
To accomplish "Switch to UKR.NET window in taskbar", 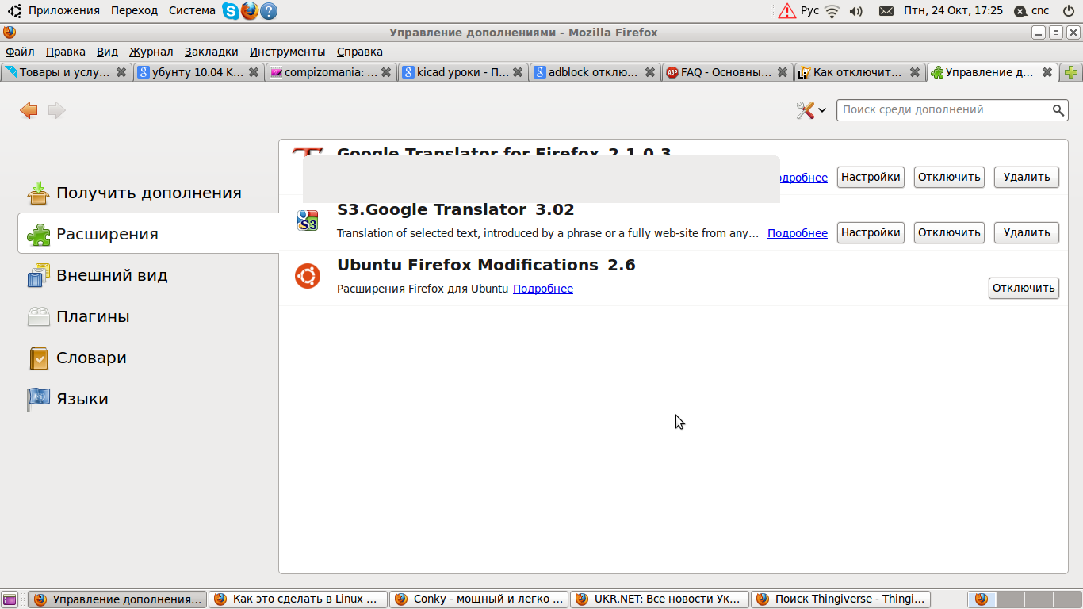I will (x=660, y=599).
